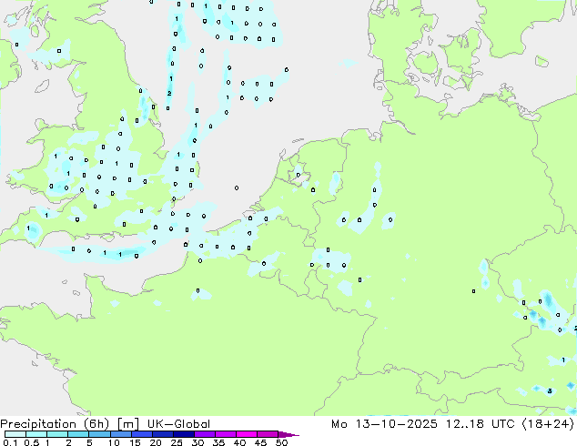Click the '[m]' unit label
This screenshot has width=577, height=446.
(128, 424)
